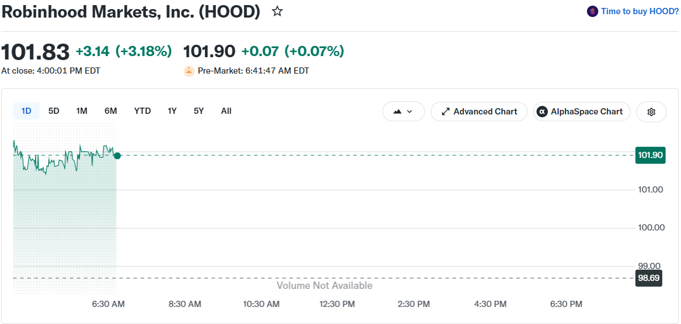Click the 4:30 PM axis label
Viewport: 681px width, 324px height.
[x=490, y=304]
